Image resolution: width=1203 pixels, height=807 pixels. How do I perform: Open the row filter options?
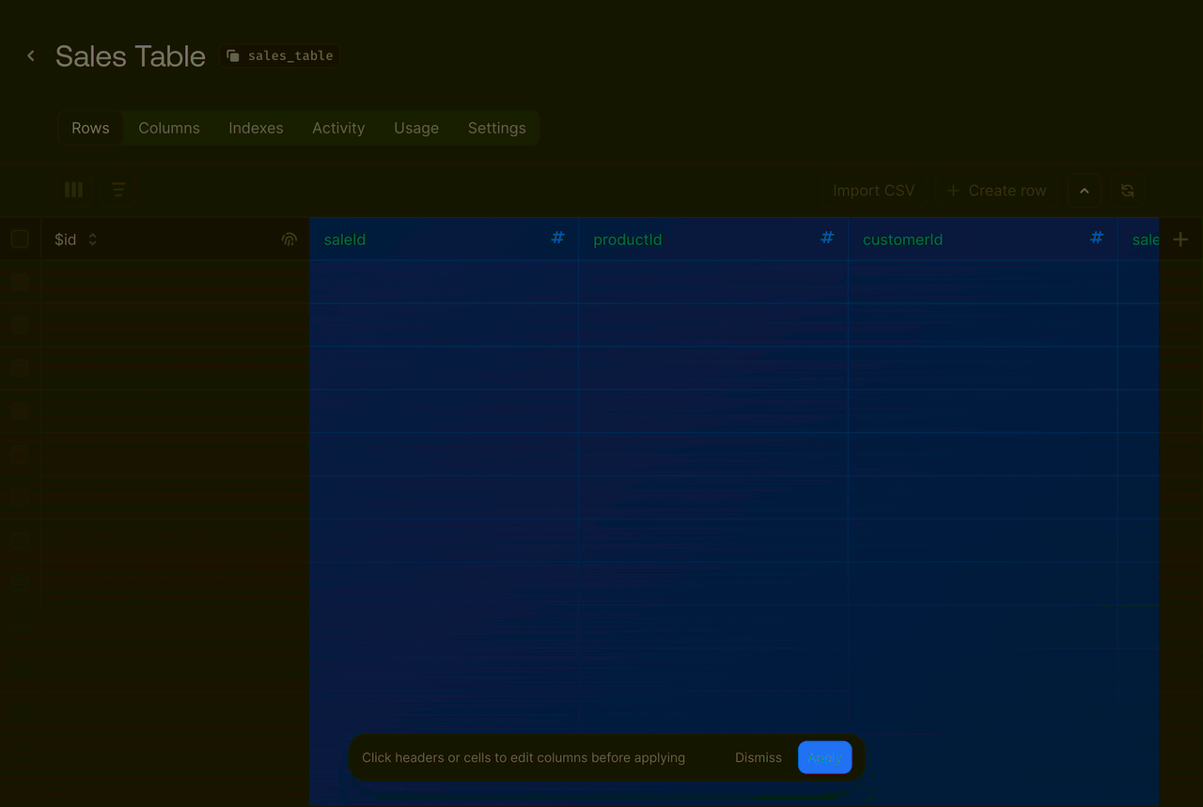click(x=118, y=190)
